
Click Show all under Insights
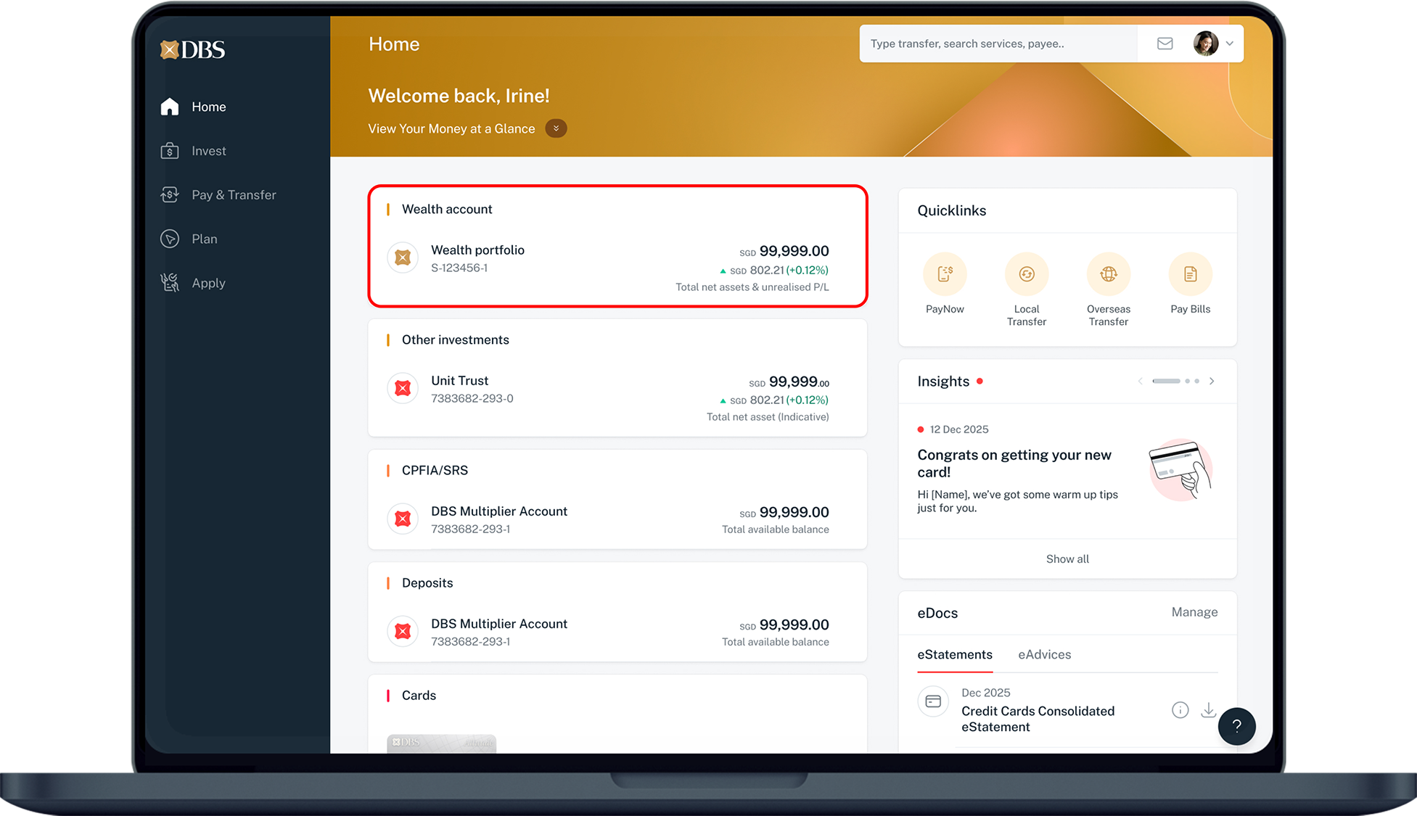click(x=1067, y=559)
